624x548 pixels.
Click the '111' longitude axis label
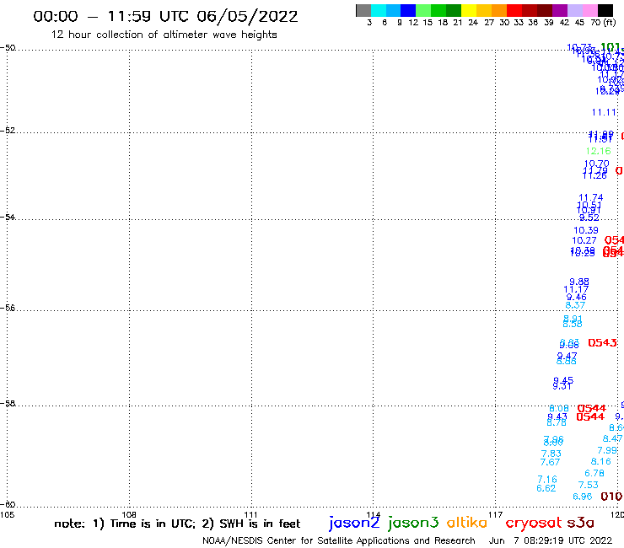(250, 514)
